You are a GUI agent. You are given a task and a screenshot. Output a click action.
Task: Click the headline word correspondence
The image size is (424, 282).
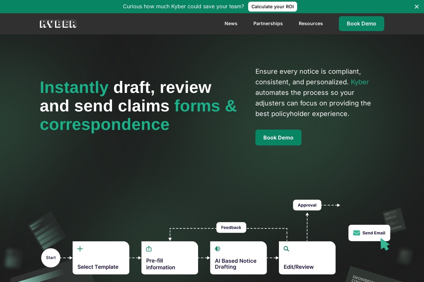pos(105,124)
